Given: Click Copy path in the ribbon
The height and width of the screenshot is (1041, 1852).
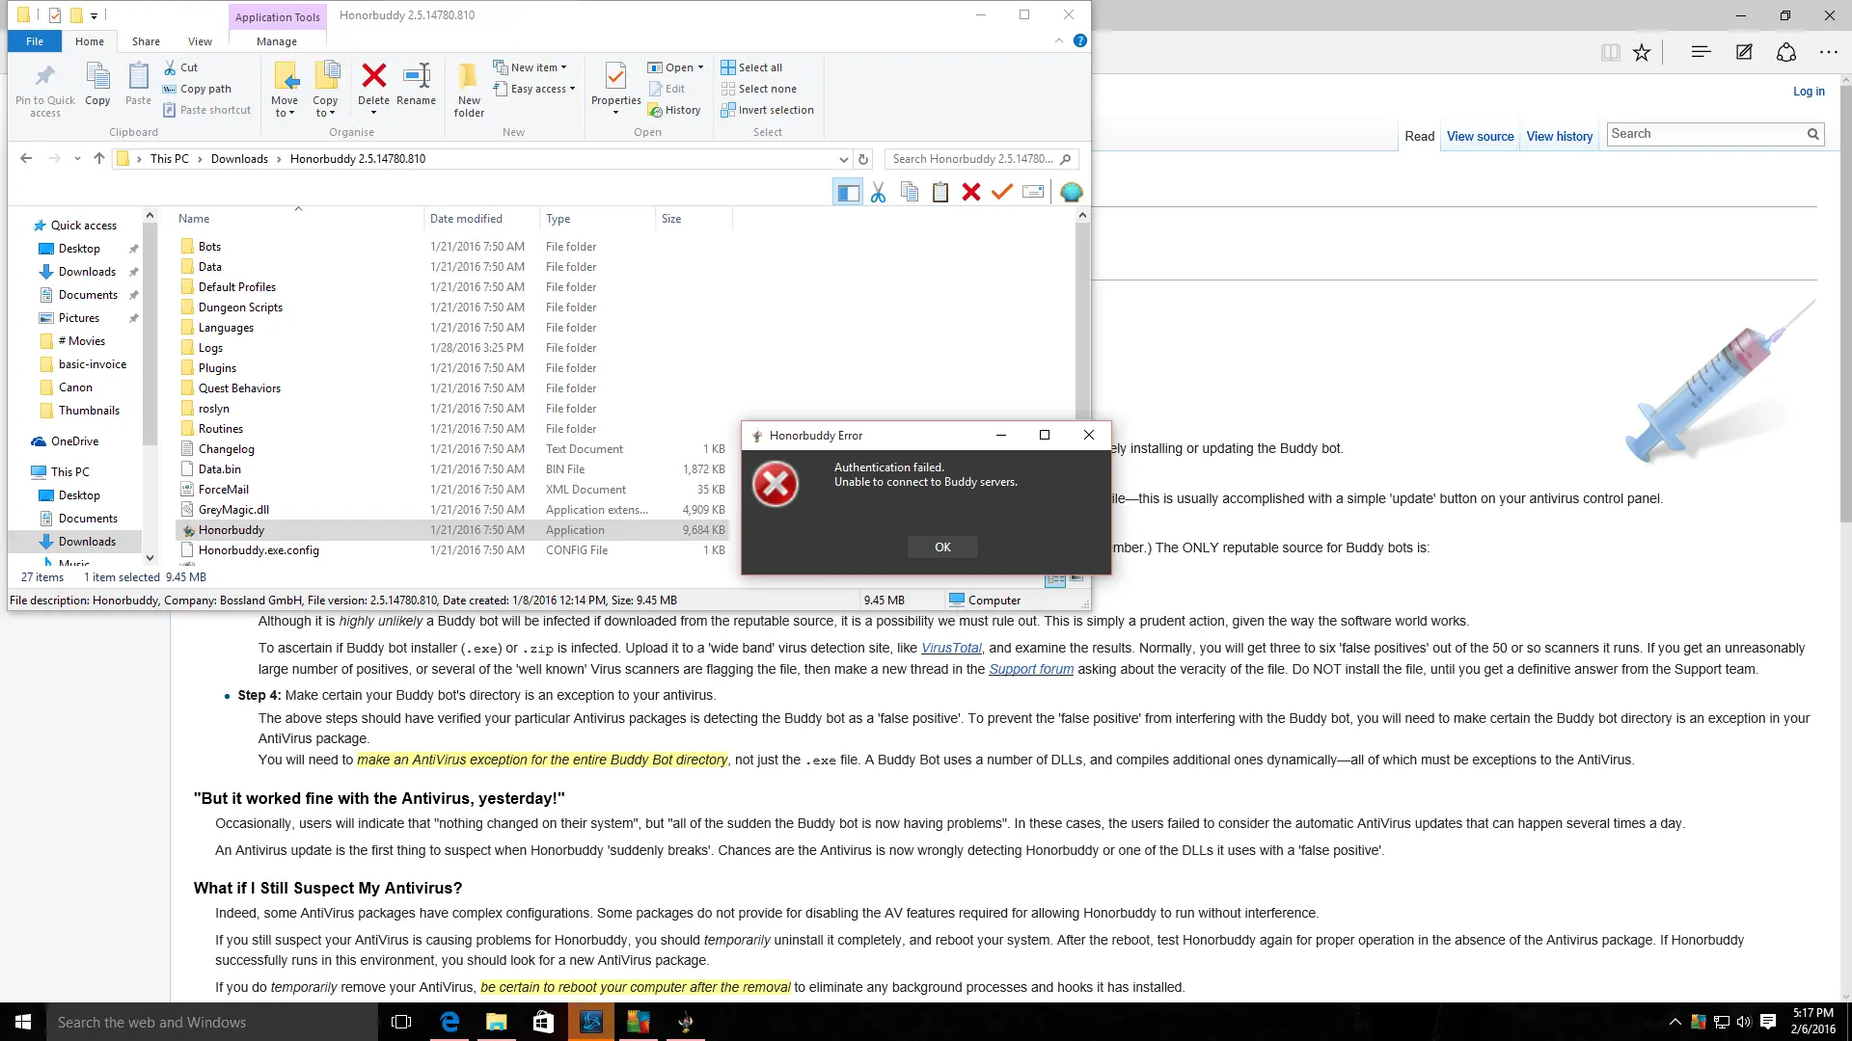Looking at the screenshot, I should (x=197, y=89).
